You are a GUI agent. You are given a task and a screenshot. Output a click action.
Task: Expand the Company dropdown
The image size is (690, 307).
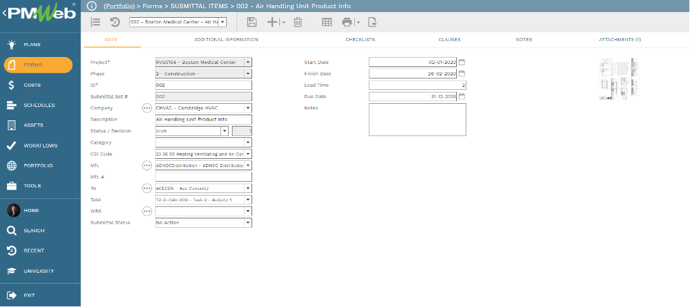[248, 108]
